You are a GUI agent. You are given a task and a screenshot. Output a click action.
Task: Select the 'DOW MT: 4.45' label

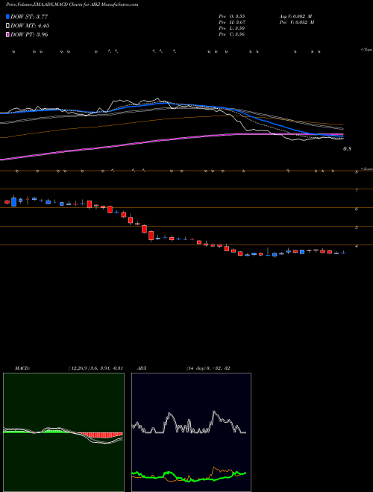coord(30,26)
